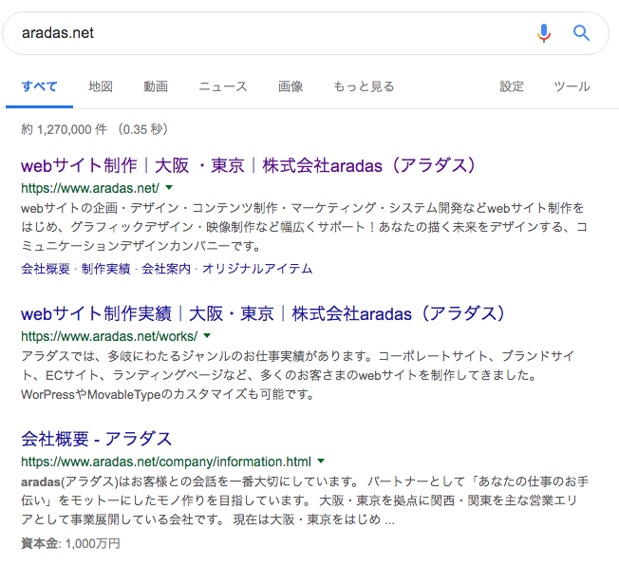Select the すべて tab

point(39,86)
